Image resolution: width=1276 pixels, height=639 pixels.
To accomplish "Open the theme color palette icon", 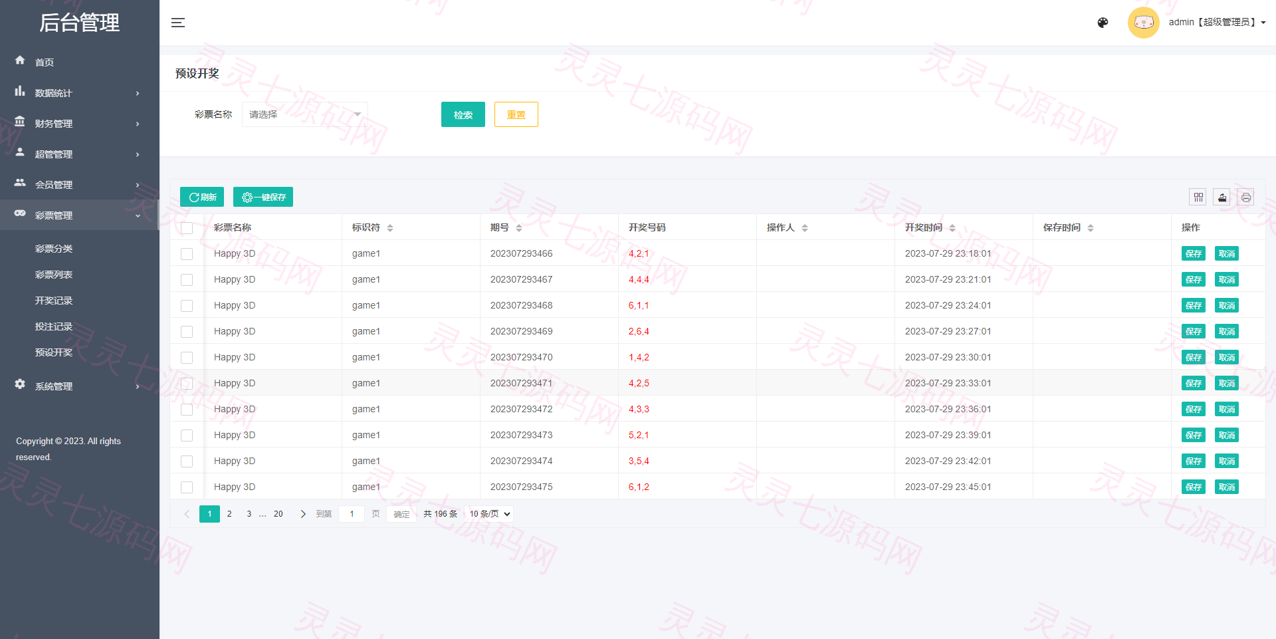I will click(x=1103, y=23).
